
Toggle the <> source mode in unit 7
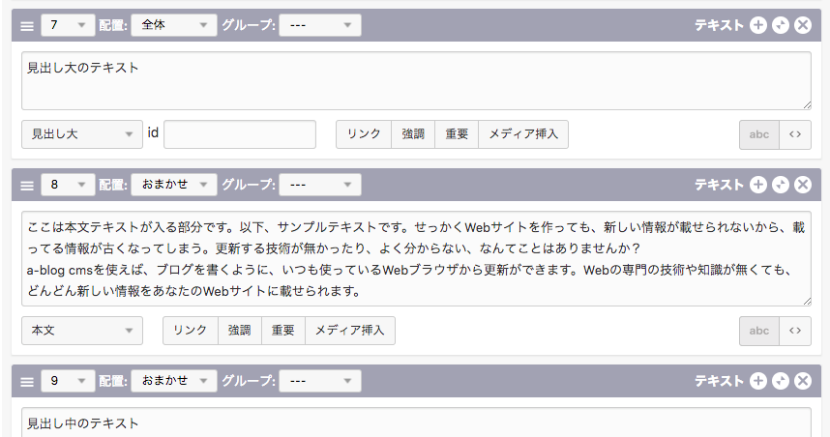(794, 134)
